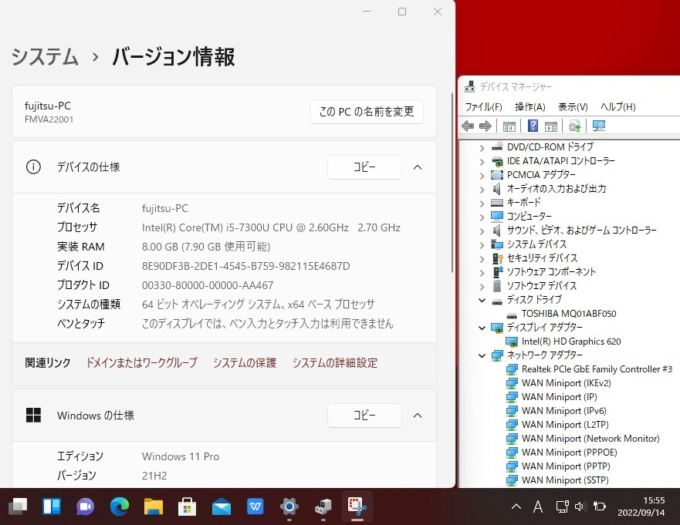Launch Microsoft Edge from the taskbar

point(120,506)
